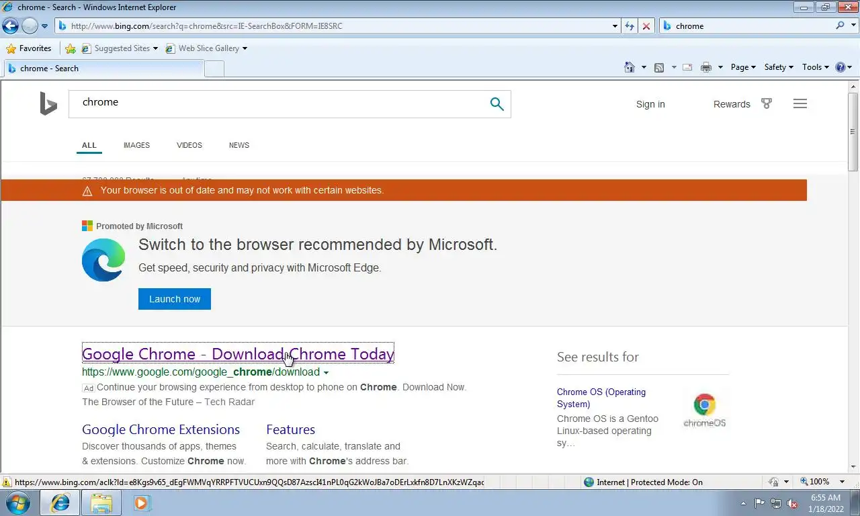Click Internet Explorer taskbar icon
This screenshot has height=516, width=860.
pos(60,503)
